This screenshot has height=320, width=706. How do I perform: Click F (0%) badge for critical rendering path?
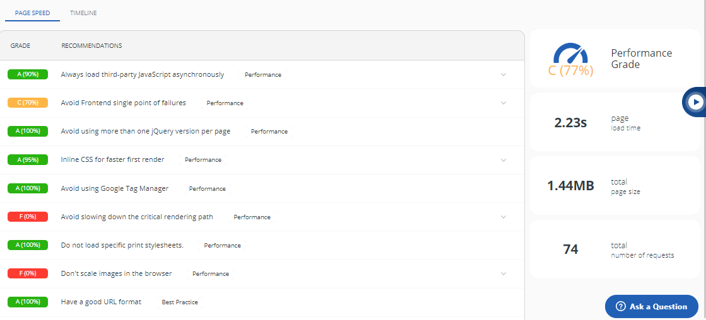(28, 217)
